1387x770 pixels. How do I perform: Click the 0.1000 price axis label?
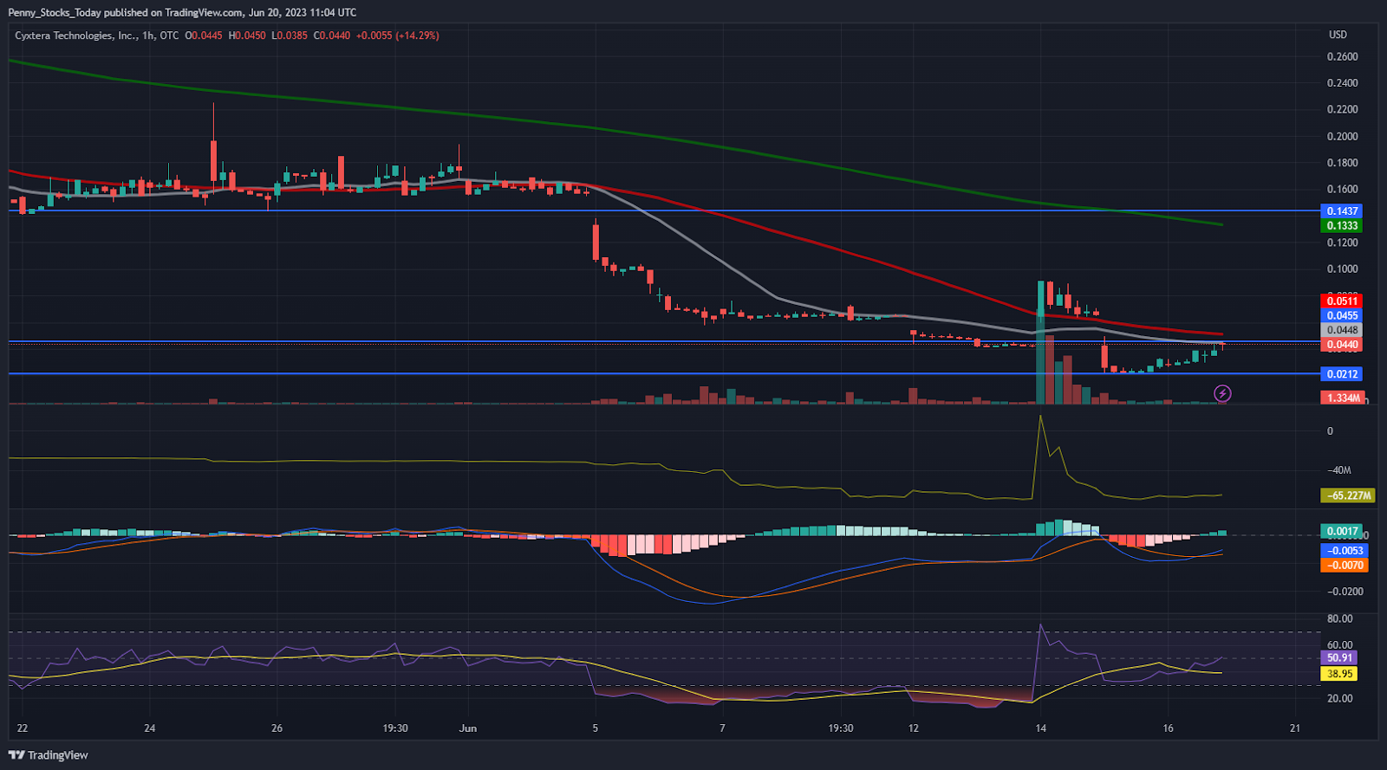pos(1343,269)
